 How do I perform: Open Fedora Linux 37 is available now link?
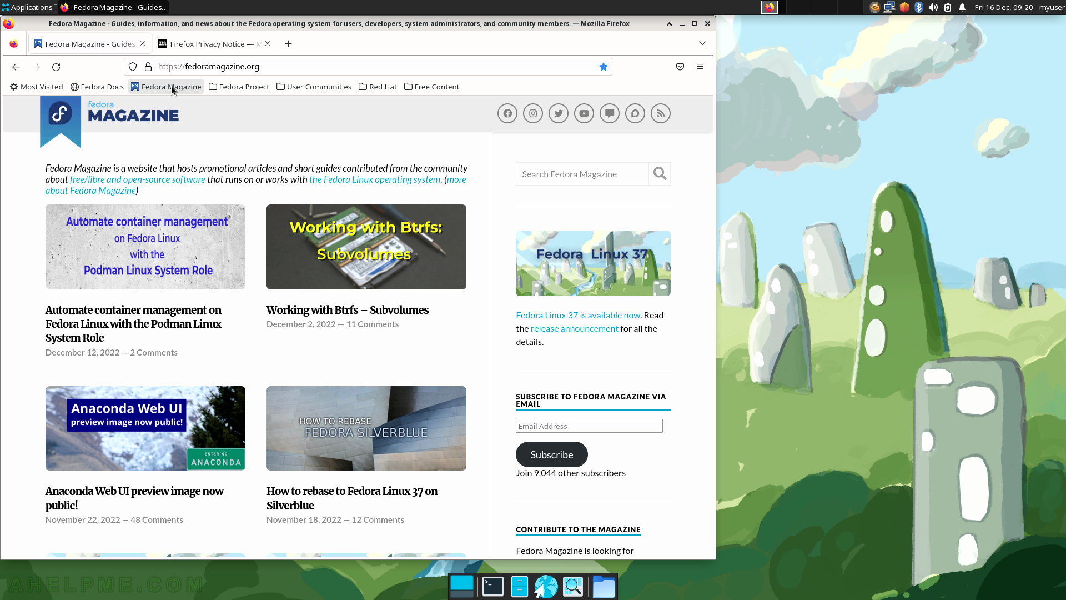(x=578, y=315)
